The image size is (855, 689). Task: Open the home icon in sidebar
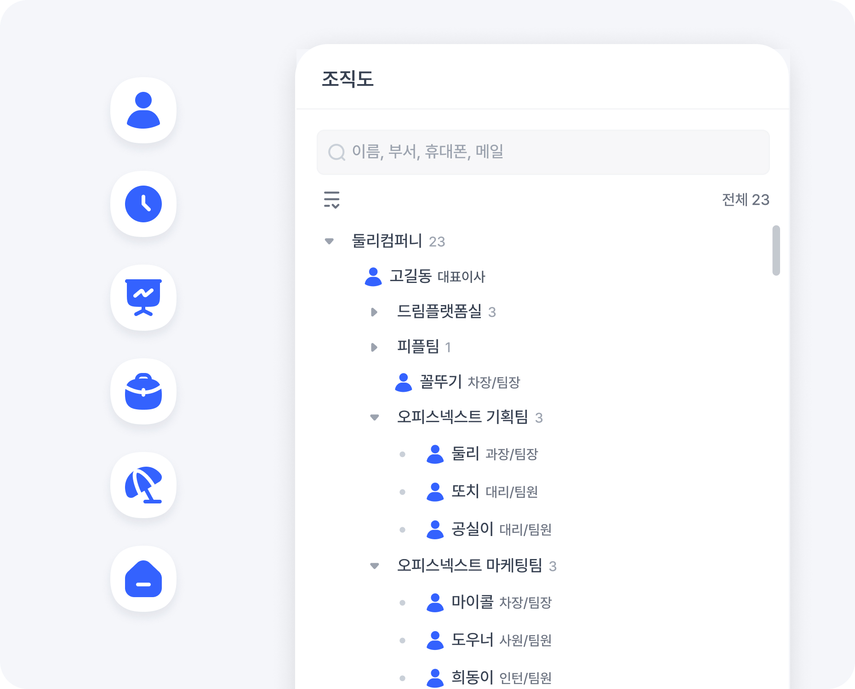click(143, 579)
